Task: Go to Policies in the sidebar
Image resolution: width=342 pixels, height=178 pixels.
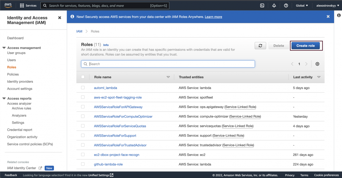Action: click(13, 74)
